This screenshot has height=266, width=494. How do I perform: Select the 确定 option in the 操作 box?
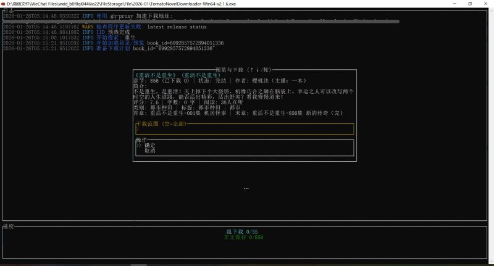(x=149, y=146)
